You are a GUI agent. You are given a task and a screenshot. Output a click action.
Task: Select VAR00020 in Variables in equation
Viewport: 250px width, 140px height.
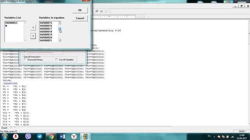pyautogui.click(x=46, y=37)
